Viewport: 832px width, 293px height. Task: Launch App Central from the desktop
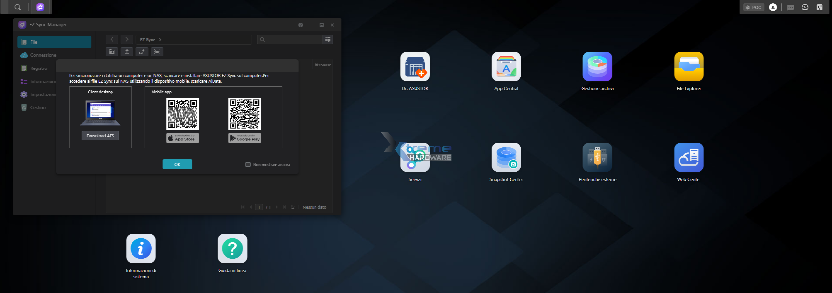coord(506,67)
